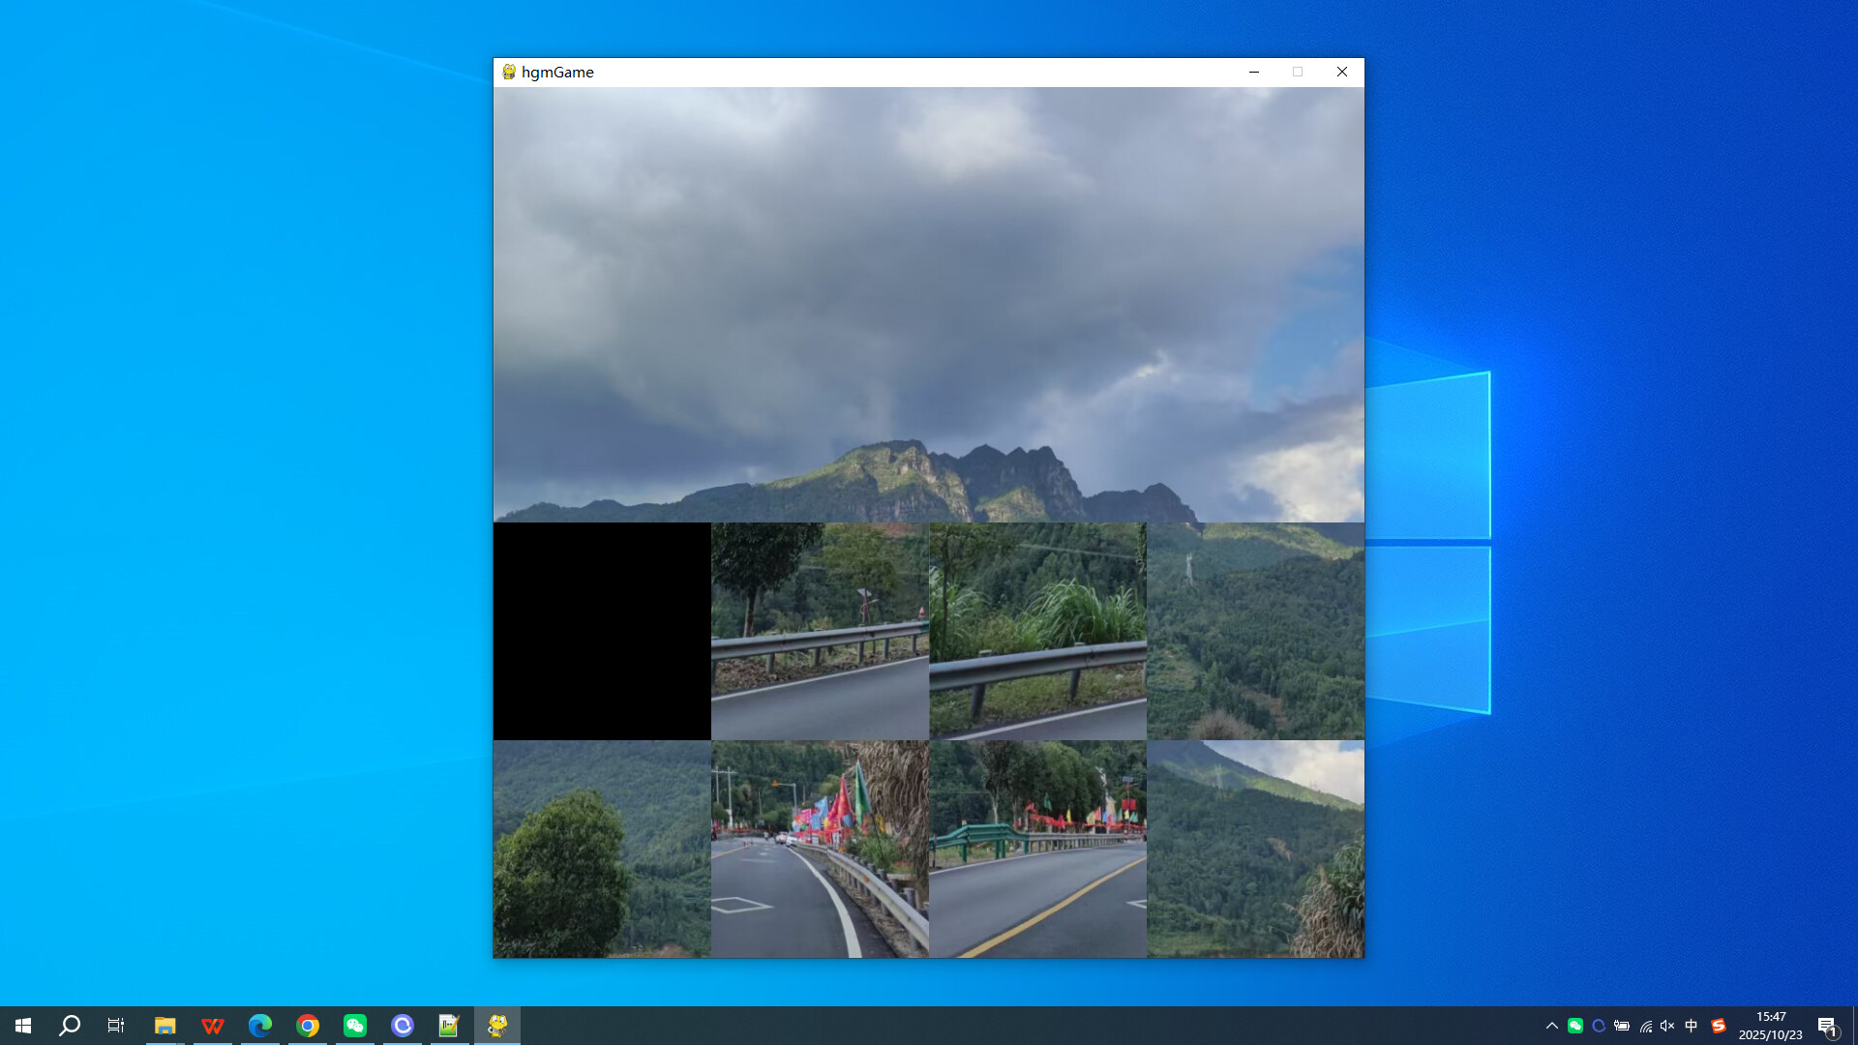
Task: Open WeChat from the taskbar
Action: (355, 1025)
